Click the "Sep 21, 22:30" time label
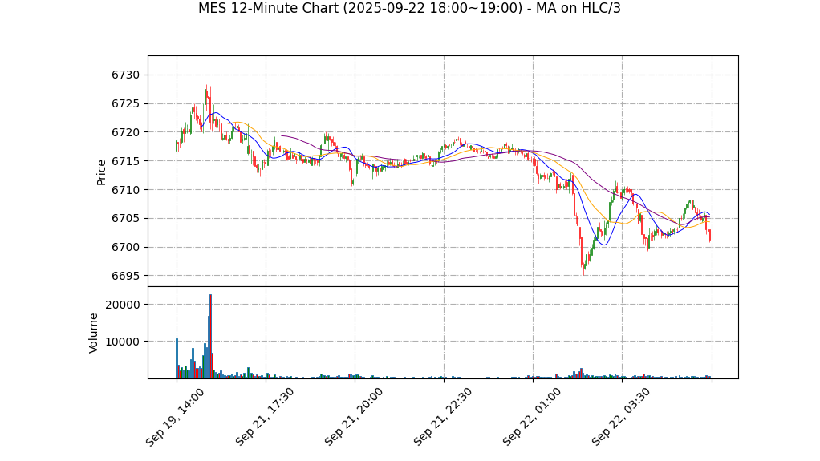 [x=442, y=417]
